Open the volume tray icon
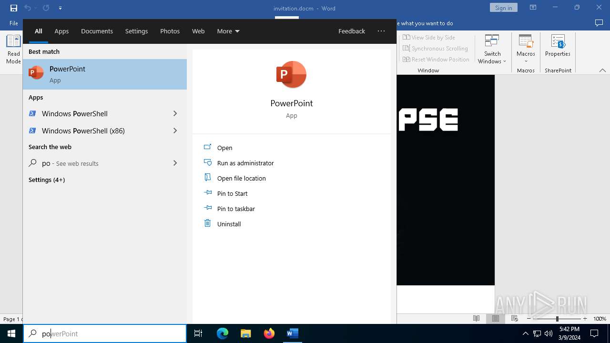This screenshot has width=610, height=343. (549, 333)
